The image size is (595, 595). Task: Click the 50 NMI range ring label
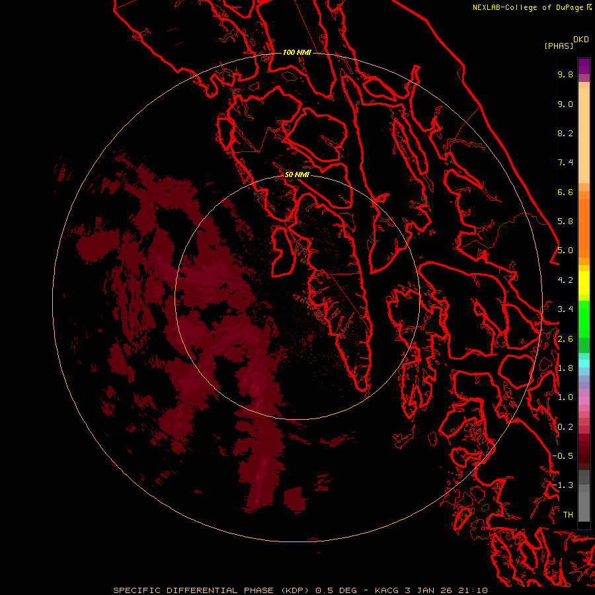coord(297,175)
